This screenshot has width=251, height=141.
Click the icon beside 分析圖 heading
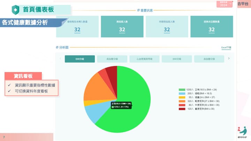point(57,47)
